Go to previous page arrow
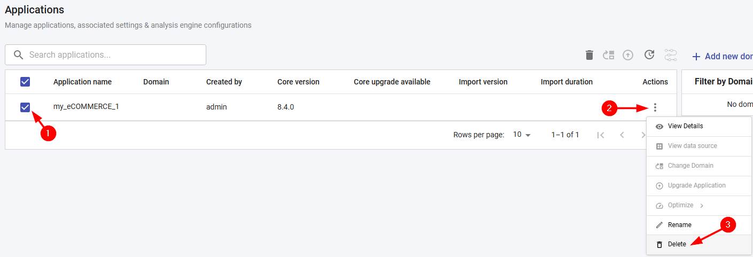The width and height of the screenshot is (753, 257). click(x=622, y=135)
